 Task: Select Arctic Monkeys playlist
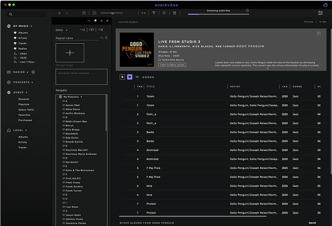click(x=75, y=113)
